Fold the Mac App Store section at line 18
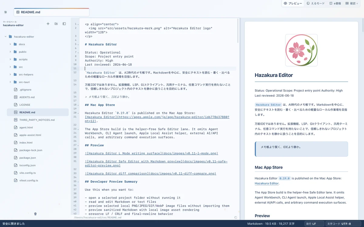364x227 pixels. (78, 105)
